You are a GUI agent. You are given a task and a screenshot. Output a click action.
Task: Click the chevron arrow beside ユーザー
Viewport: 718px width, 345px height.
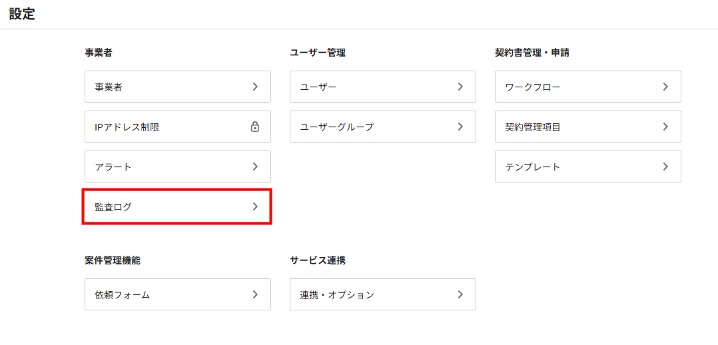pos(460,87)
